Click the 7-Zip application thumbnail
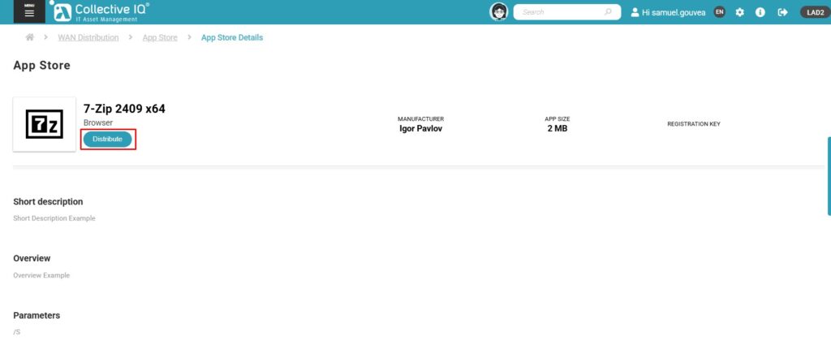The width and height of the screenshot is (831, 352). 45,124
